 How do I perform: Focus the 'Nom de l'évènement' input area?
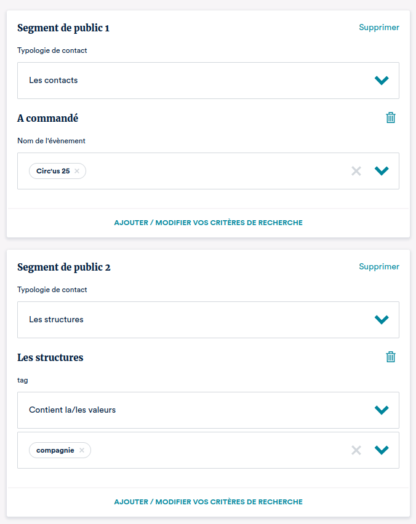coord(215,171)
